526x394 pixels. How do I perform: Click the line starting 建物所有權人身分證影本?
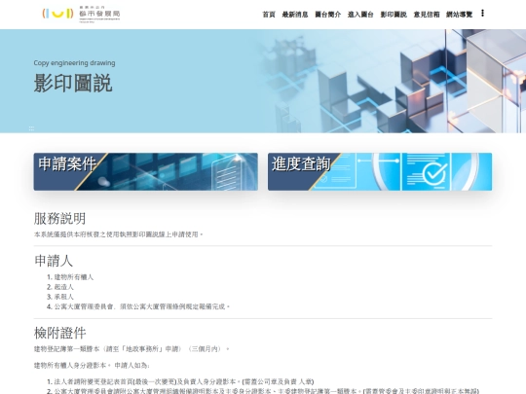coord(92,365)
